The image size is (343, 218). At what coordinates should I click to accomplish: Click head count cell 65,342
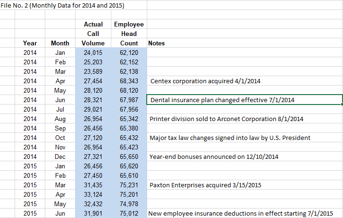coord(129,118)
